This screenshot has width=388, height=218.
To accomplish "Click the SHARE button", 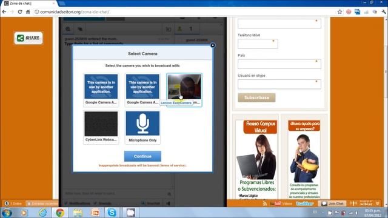I will pos(28,38).
